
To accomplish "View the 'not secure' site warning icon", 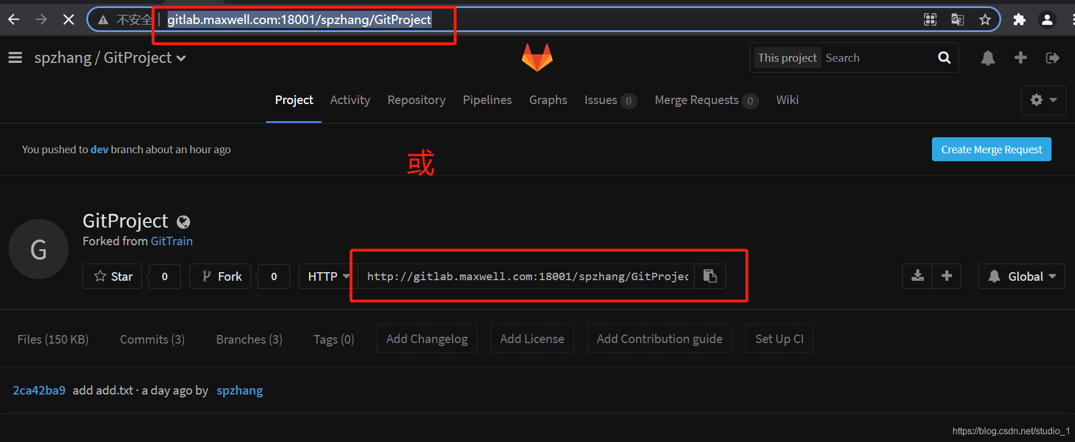I will click(x=104, y=20).
